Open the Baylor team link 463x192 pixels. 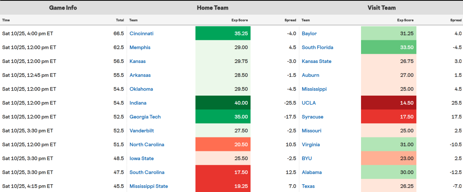tap(309, 33)
